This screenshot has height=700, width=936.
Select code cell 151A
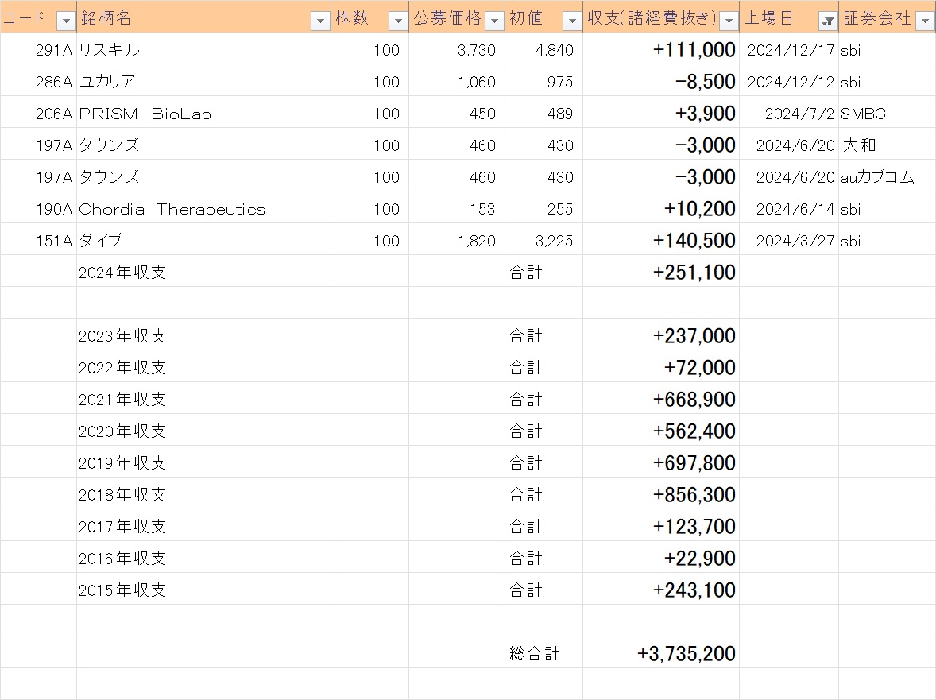coord(39,239)
